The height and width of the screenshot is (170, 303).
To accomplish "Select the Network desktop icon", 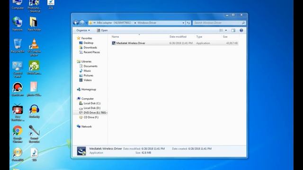I will tap(18, 24).
